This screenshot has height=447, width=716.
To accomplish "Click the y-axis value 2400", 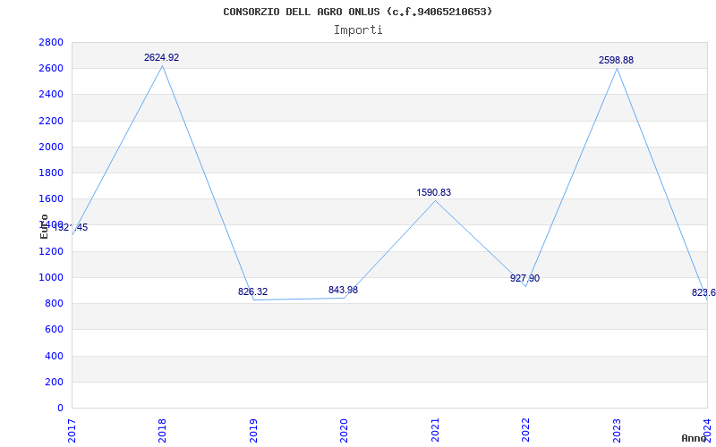I will 51,95.
